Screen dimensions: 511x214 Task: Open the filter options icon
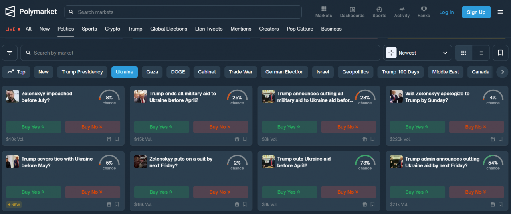click(x=10, y=53)
